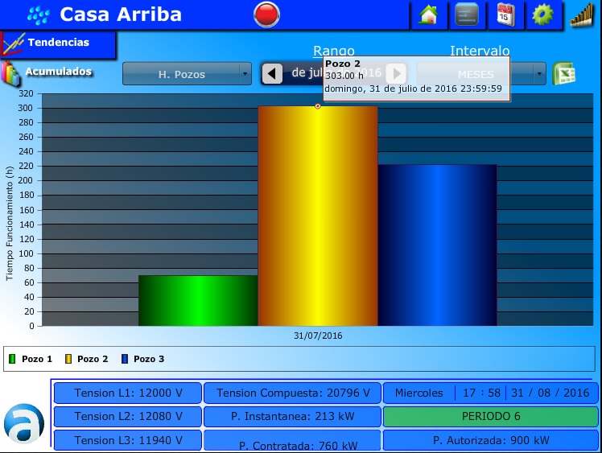Click the Acumulados bar chart icon

pyautogui.click(x=10, y=74)
